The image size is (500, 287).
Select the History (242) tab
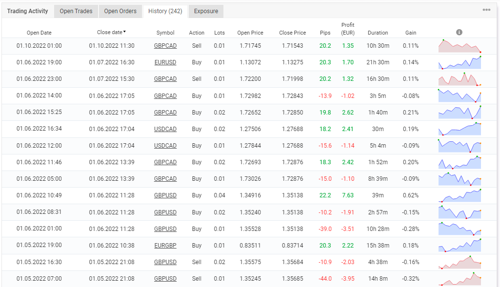(165, 11)
